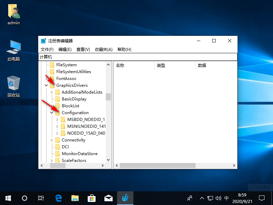Open Task View from the taskbar
Viewport: 273px width, 205px height.
[41, 198]
